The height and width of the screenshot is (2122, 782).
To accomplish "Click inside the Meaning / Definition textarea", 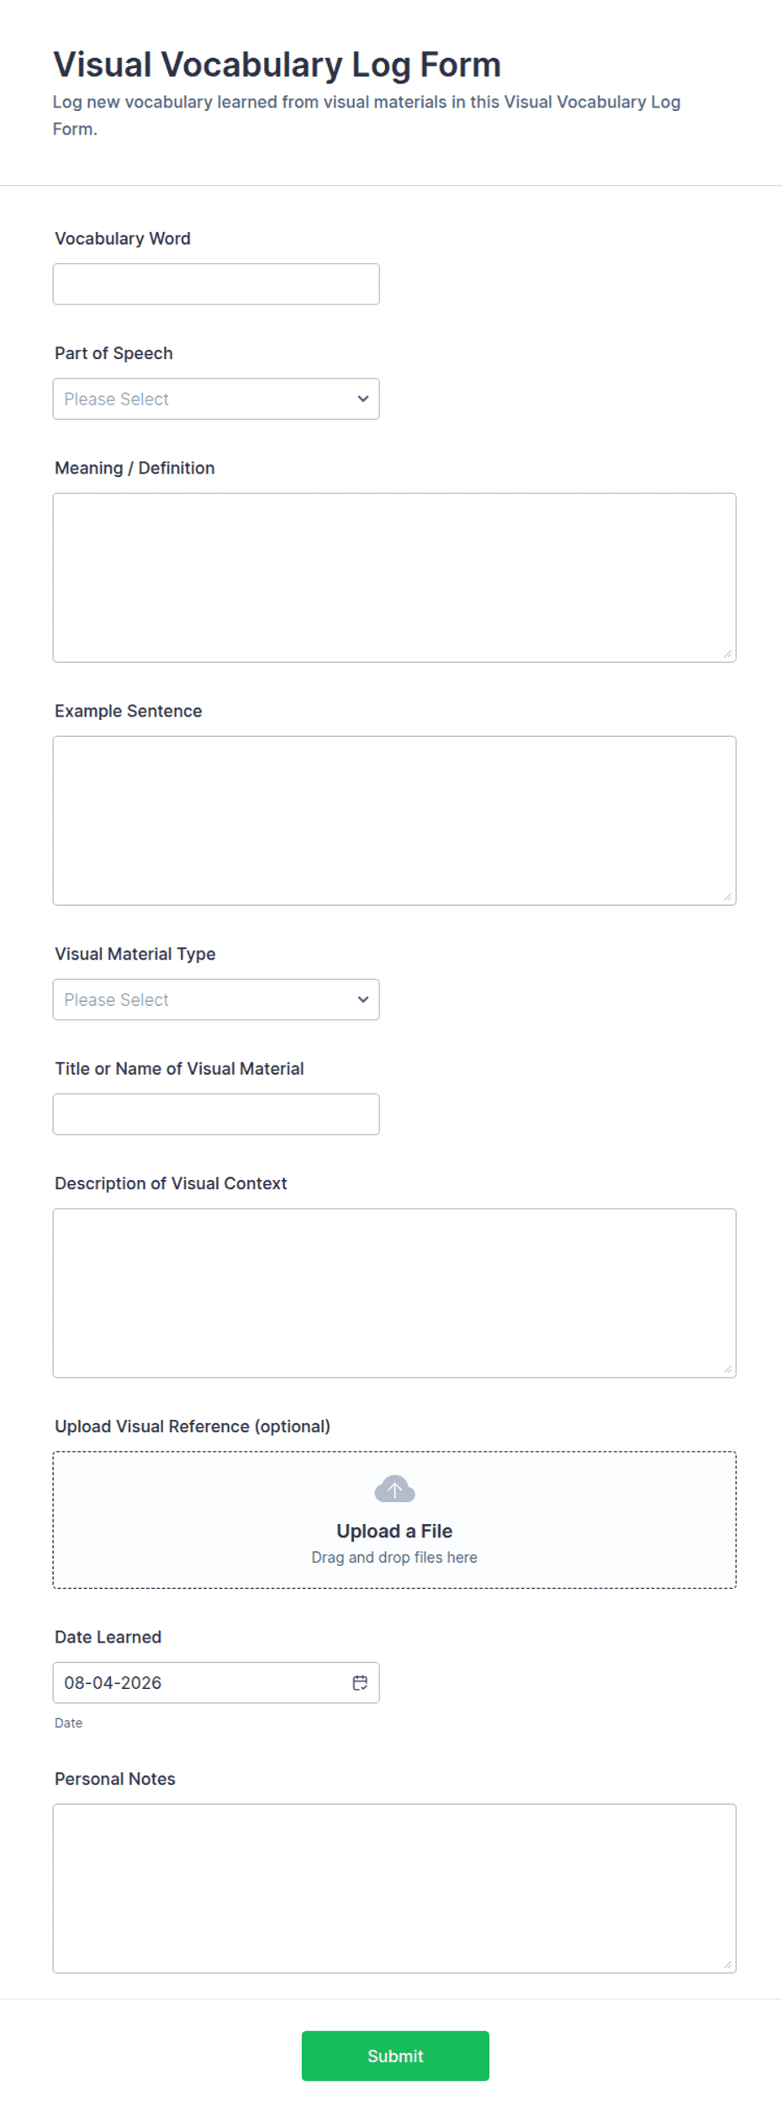I will (394, 578).
